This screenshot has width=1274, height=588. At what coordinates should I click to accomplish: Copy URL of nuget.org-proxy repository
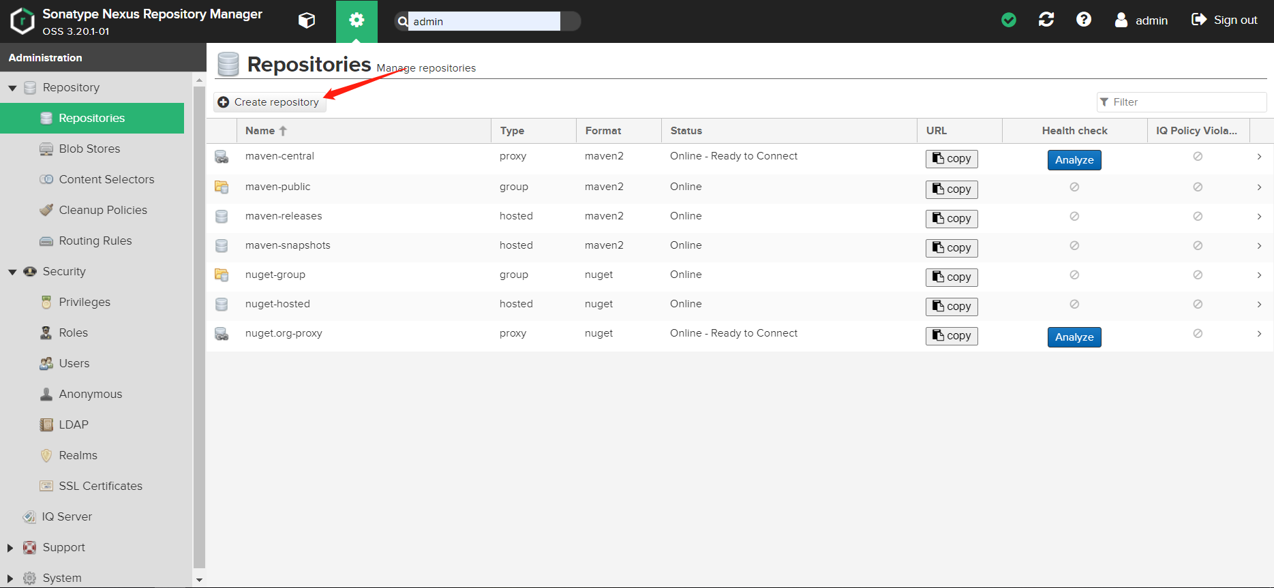point(952,336)
